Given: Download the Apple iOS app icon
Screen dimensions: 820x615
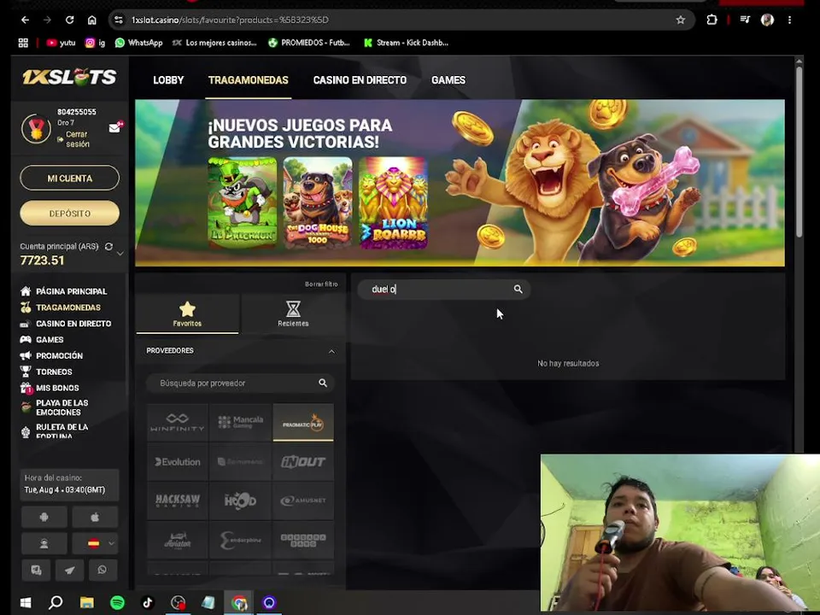Looking at the screenshot, I should coord(95,517).
